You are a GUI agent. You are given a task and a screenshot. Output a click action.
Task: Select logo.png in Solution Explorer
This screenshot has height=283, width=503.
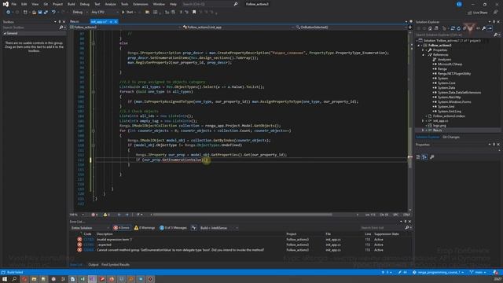[x=439, y=126]
